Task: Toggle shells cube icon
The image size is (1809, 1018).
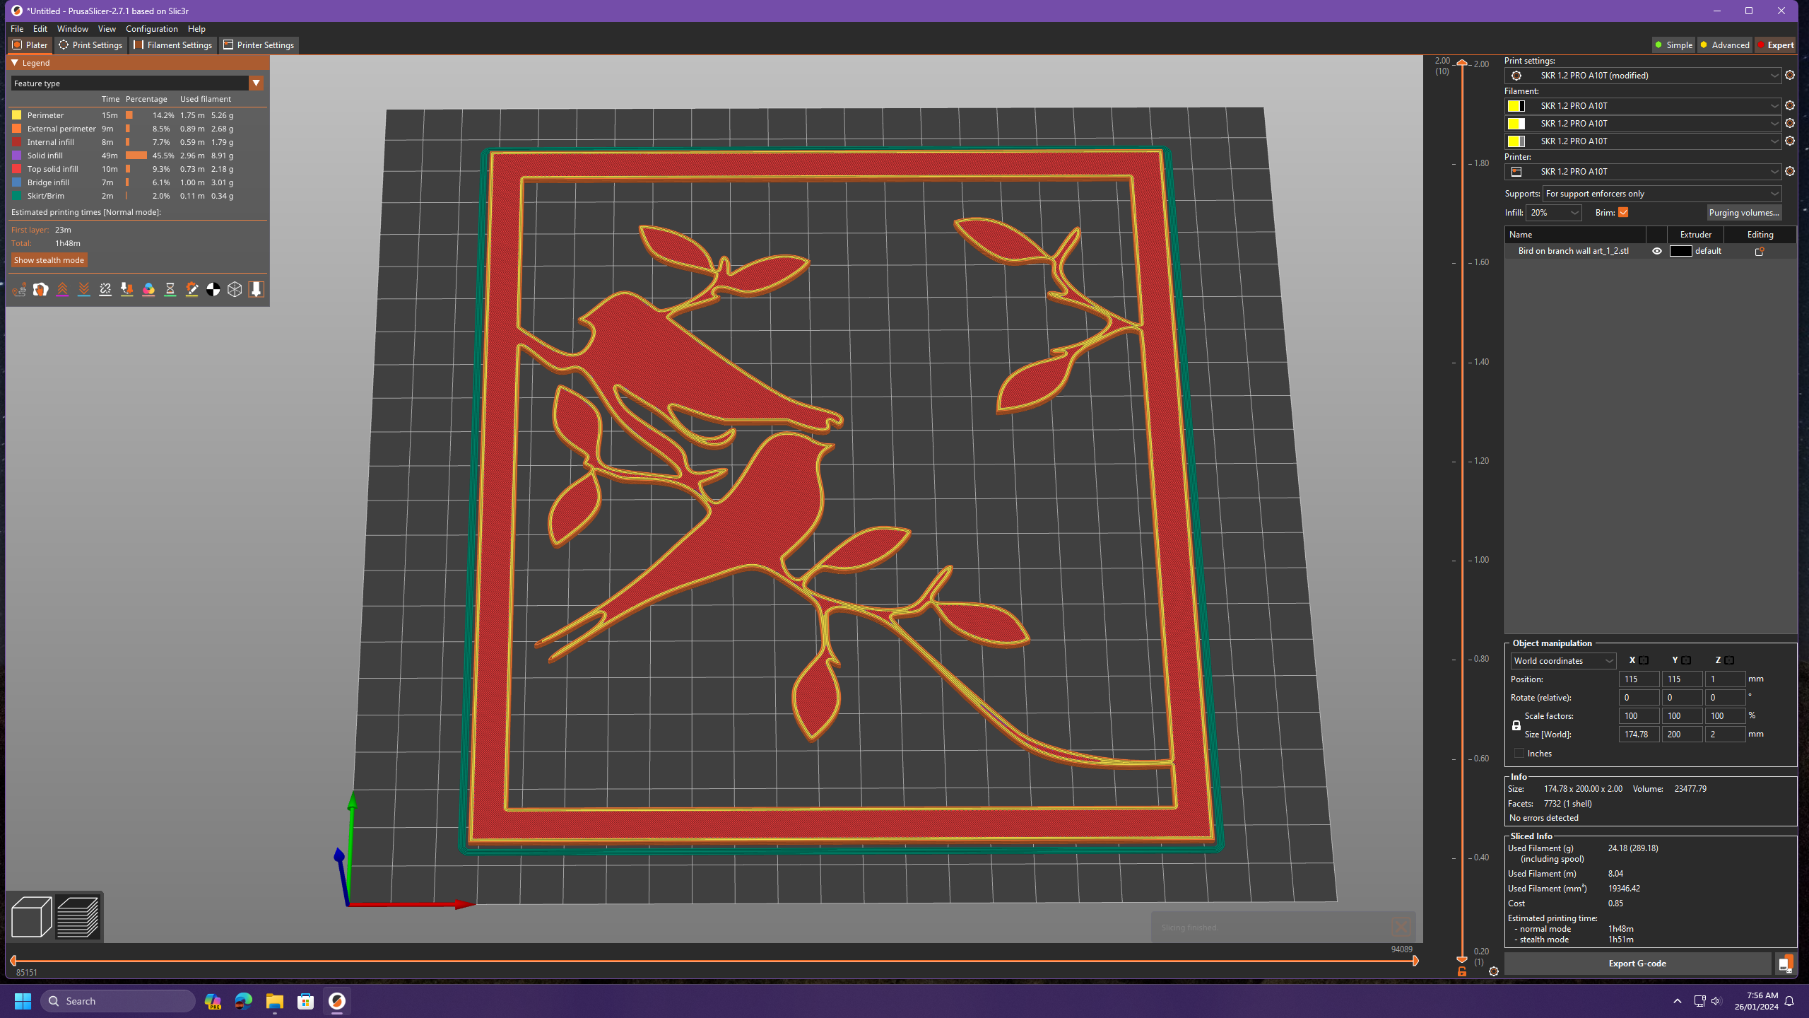Action: (235, 289)
